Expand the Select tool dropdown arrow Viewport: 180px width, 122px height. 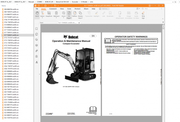pos(42,18)
